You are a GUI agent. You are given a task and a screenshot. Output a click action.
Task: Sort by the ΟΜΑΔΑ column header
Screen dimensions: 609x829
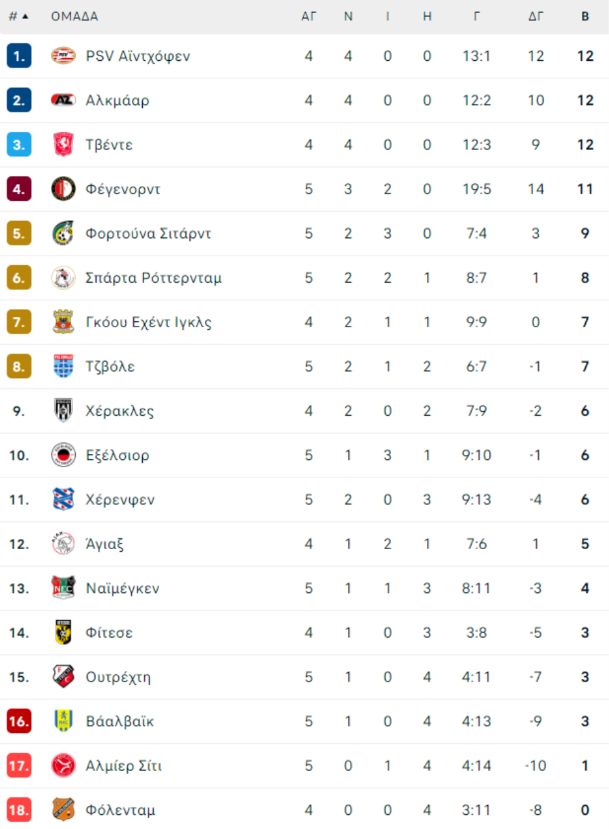point(74,16)
